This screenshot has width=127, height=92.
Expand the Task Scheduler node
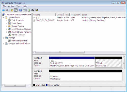[x=7, y=20]
